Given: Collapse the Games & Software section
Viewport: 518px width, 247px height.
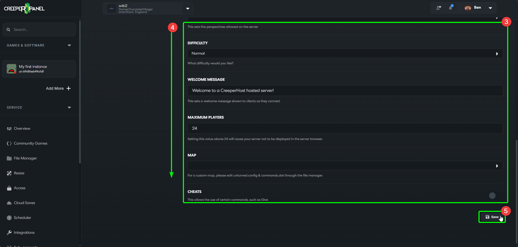Looking at the screenshot, I should pyautogui.click(x=69, y=45).
